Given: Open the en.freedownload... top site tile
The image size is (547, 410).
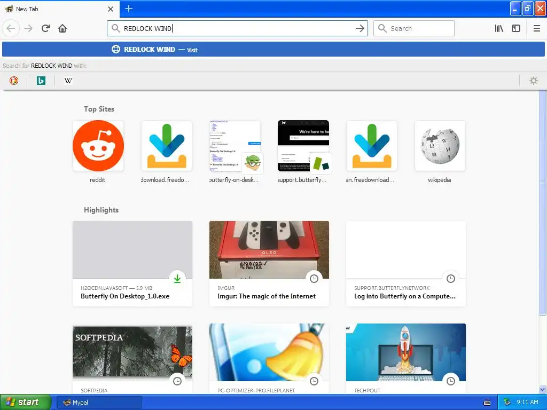Looking at the screenshot, I should (372, 146).
